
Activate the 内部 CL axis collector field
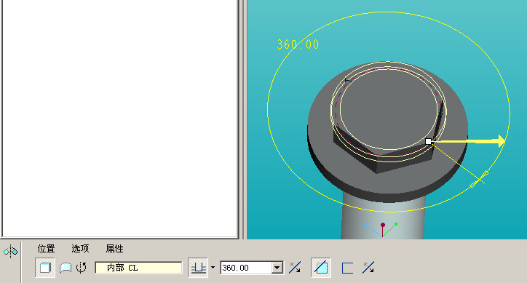(138, 268)
